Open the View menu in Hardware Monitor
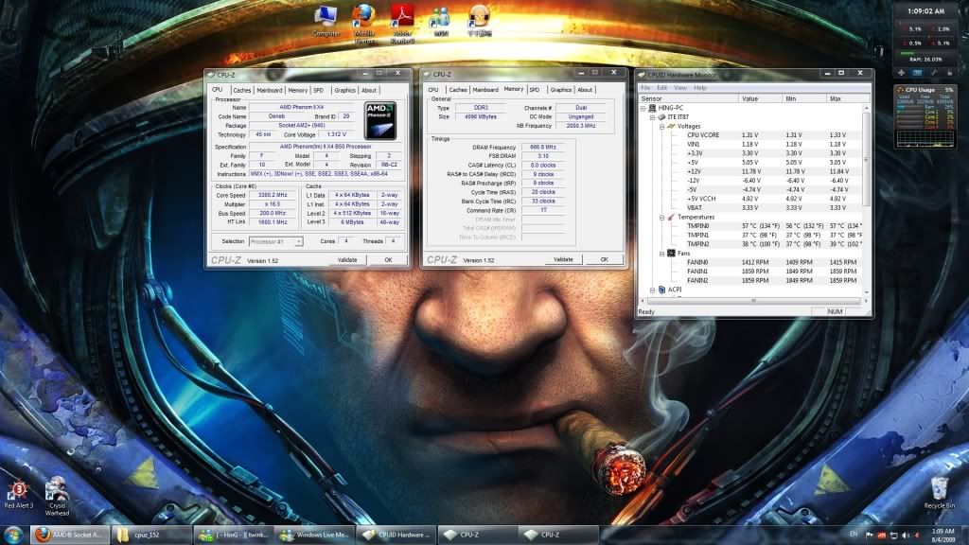Screen dimensions: 969x545 (x=679, y=88)
